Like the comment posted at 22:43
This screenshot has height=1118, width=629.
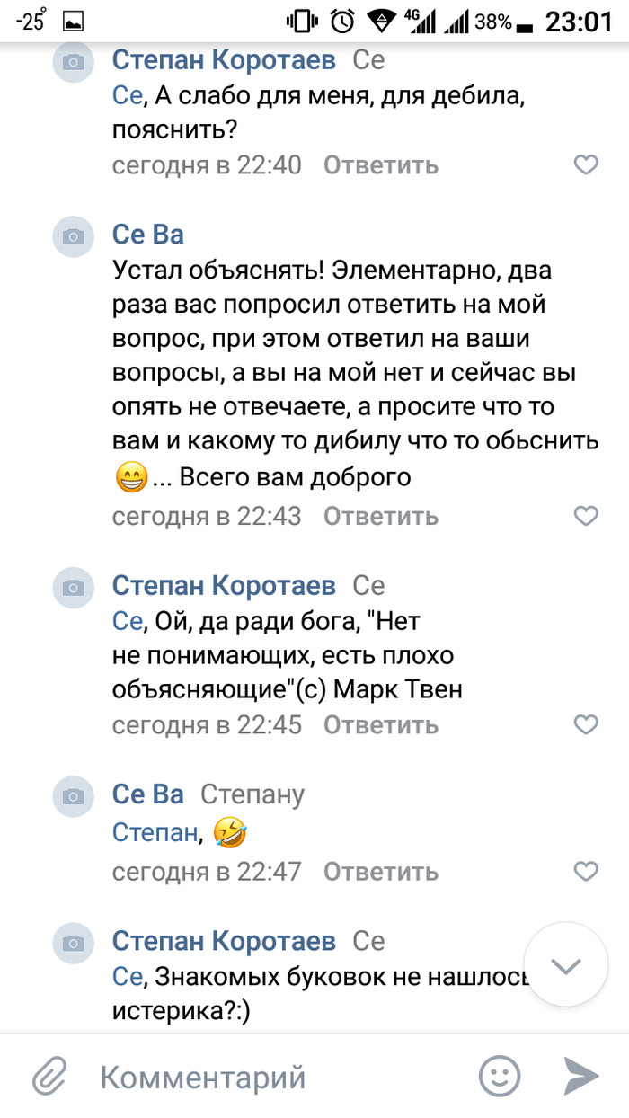pyautogui.click(x=586, y=516)
